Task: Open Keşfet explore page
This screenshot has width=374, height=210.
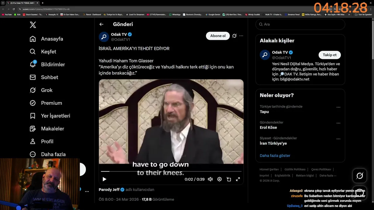Action: [x=43, y=52]
